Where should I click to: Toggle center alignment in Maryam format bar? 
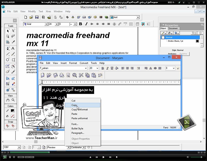point(127,68)
